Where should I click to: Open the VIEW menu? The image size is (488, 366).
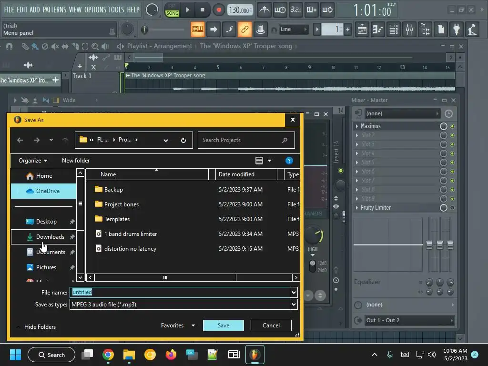[x=75, y=10]
